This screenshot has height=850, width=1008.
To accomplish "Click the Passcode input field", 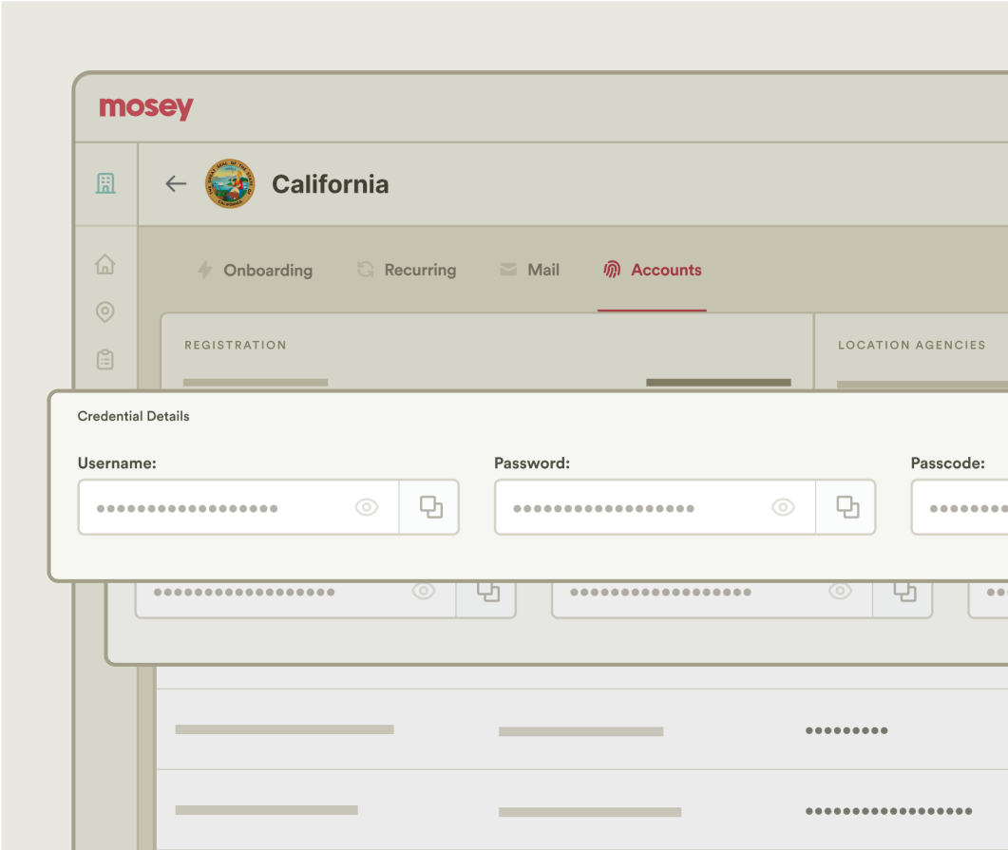I will (960, 508).
